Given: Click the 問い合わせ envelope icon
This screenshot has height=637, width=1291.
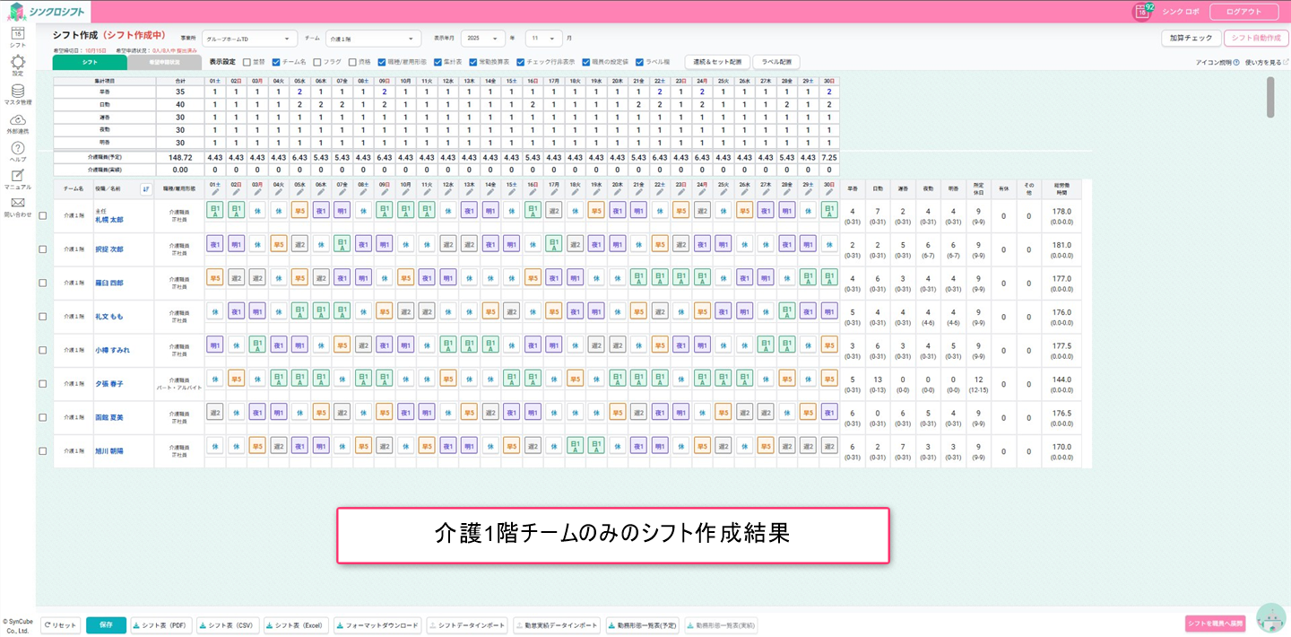Looking at the screenshot, I should point(17,204).
